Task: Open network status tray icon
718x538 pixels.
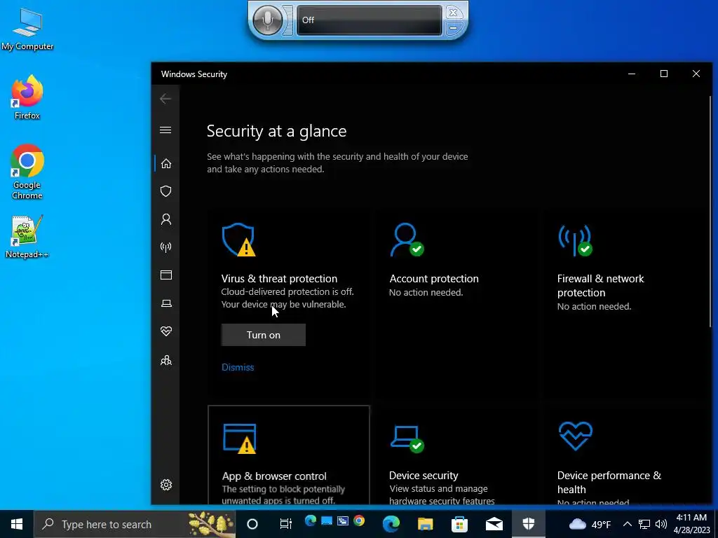Action: [644, 524]
